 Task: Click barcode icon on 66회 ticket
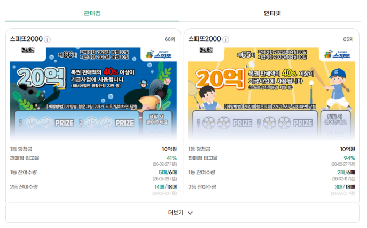(x=28, y=50)
